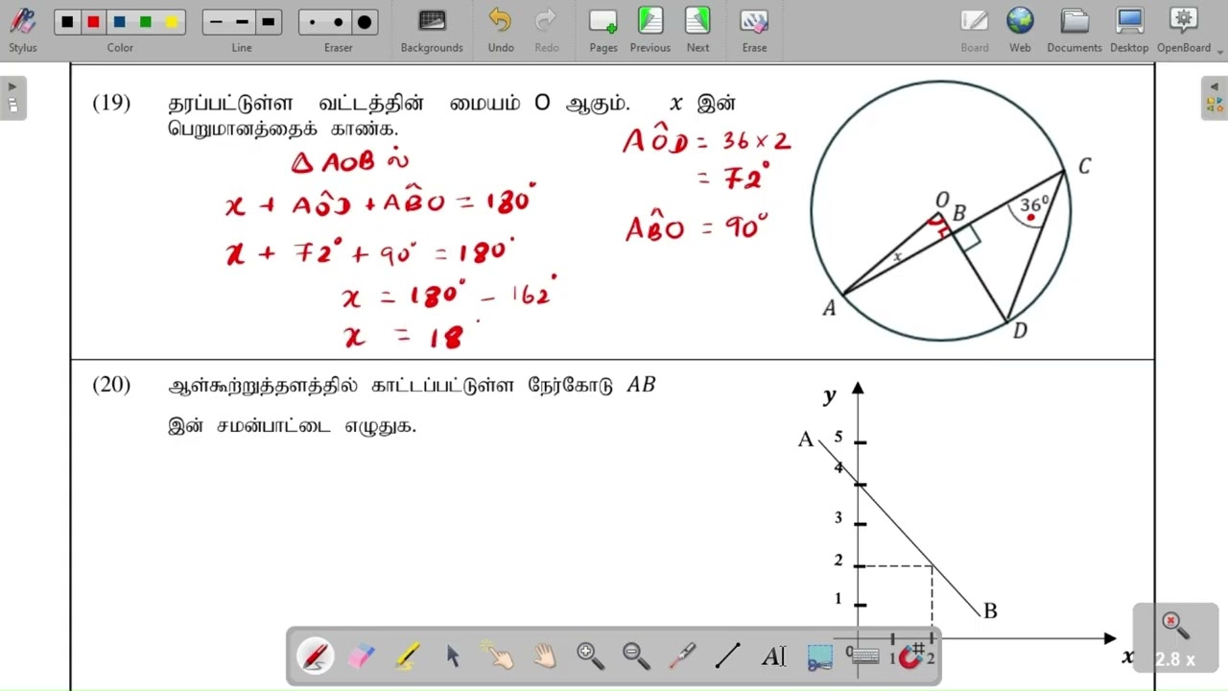Choose the medium eraser size
The height and width of the screenshot is (691, 1228).
[x=339, y=22]
